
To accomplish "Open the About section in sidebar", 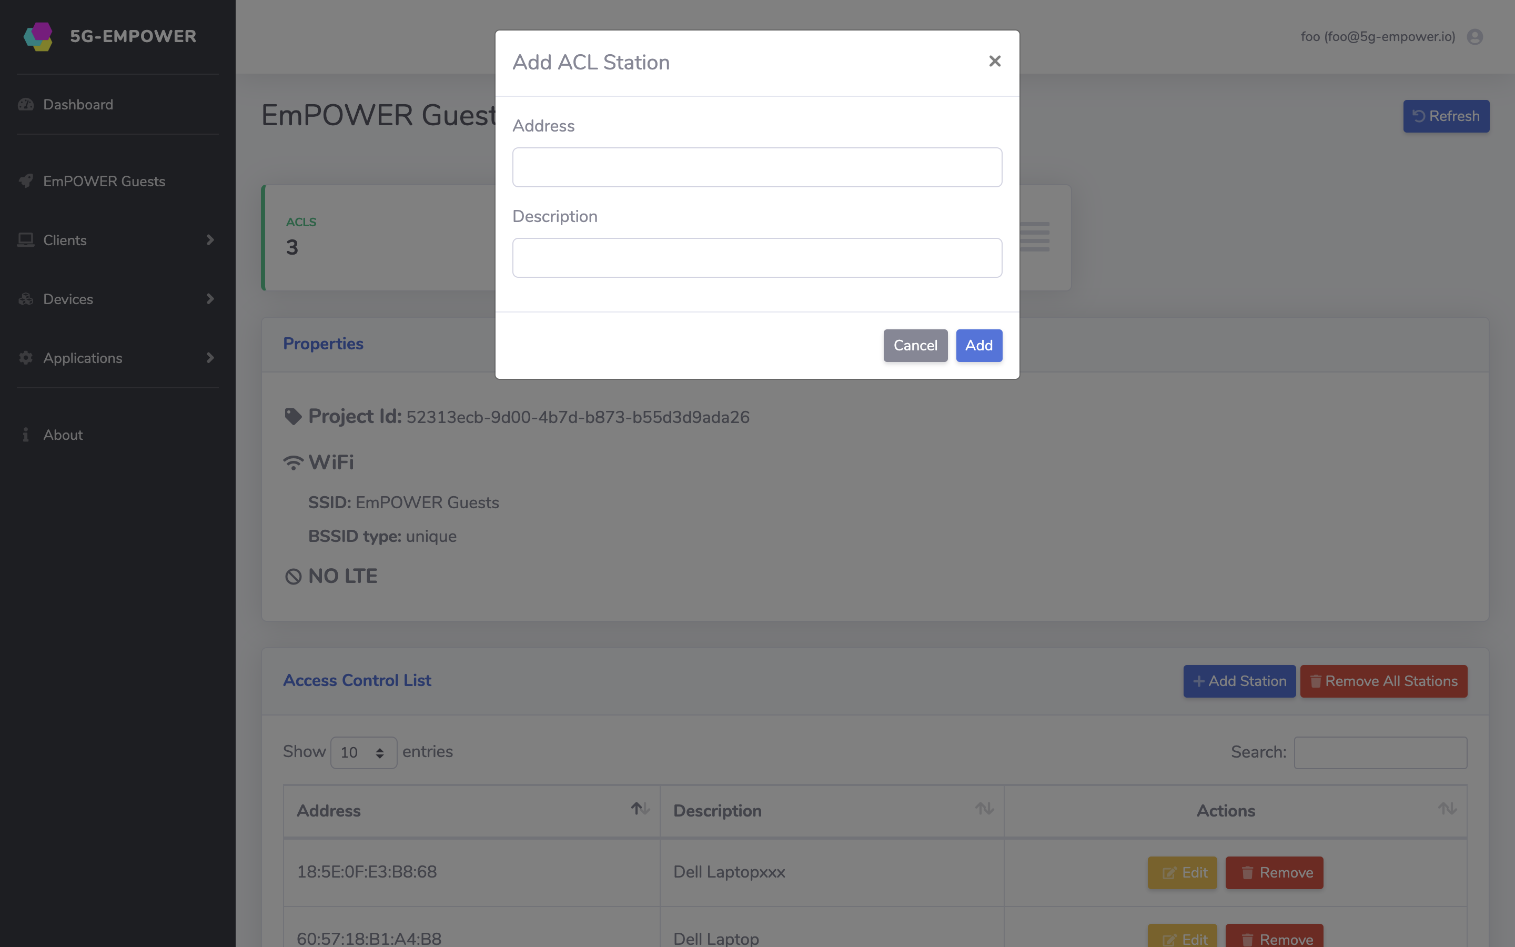I will [x=62, y=434].
